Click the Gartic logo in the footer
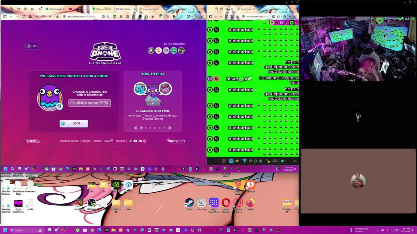 click(33, 141)
